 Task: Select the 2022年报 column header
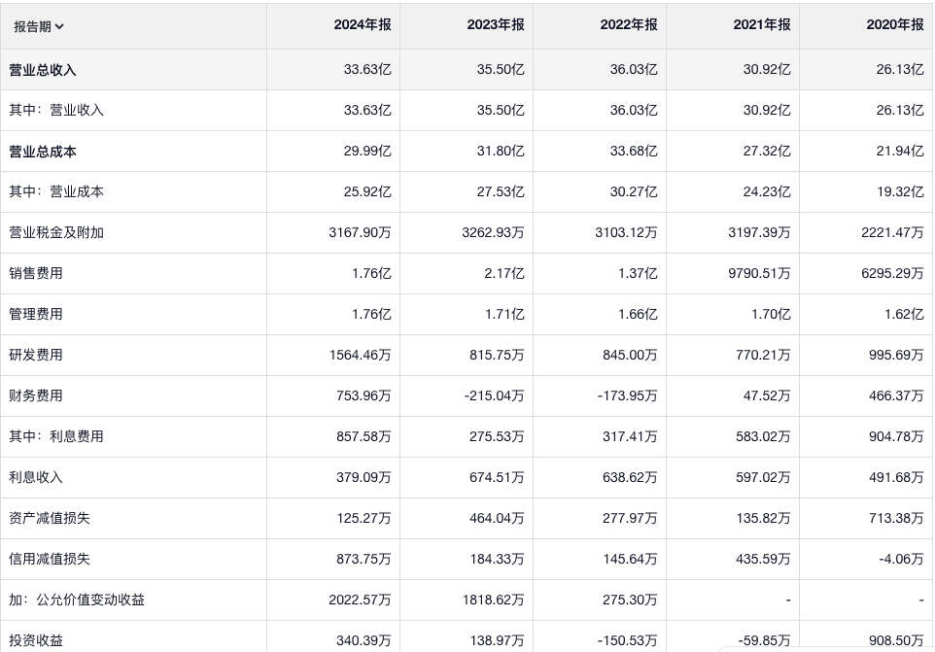[628, 25]
